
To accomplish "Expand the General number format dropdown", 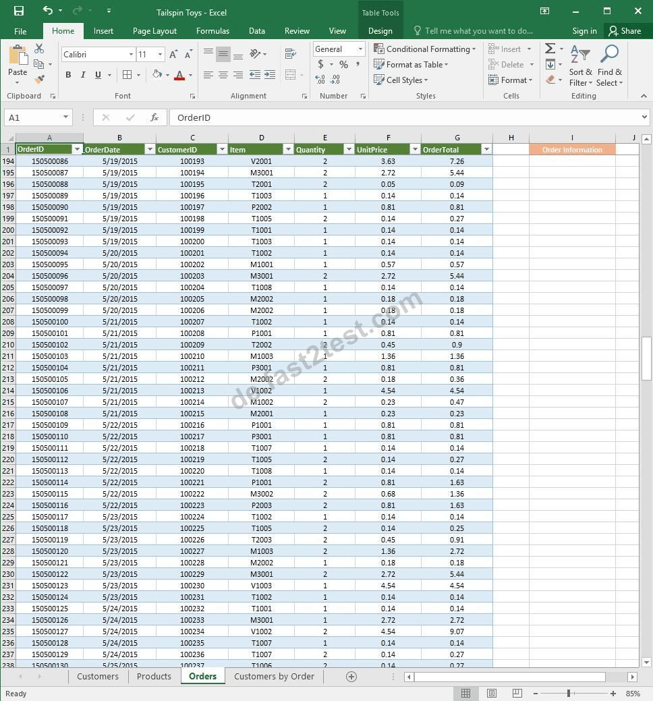I will click(360, 49).
